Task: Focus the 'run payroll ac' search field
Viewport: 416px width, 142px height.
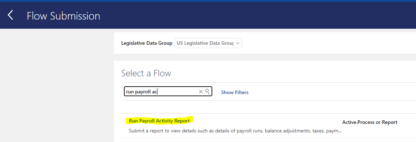Action: [168, 92]
